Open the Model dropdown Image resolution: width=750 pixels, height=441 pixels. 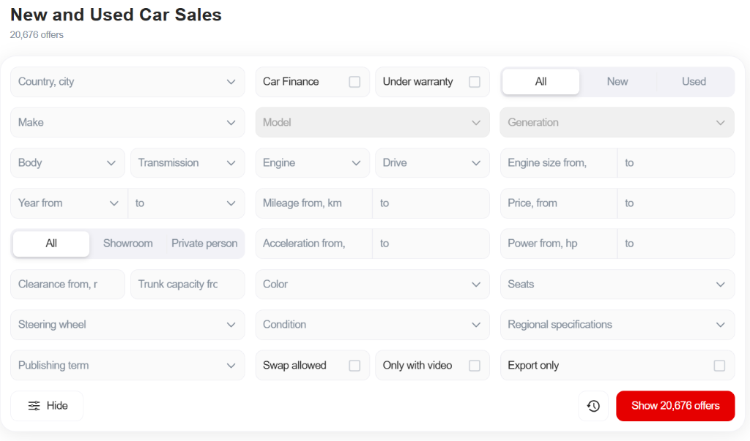pos(373,122)
